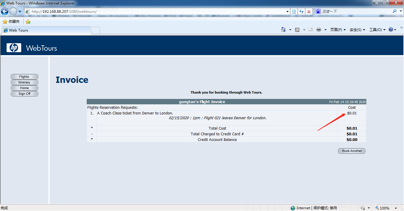Open the 页面(P) menu

click(338, 30)
